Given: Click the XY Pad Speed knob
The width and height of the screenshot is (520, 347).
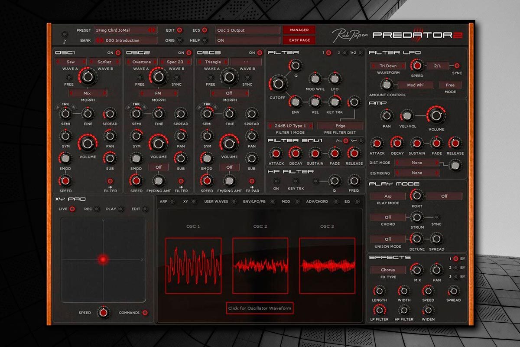Looking at the screenshot, I should pos(103,312).
